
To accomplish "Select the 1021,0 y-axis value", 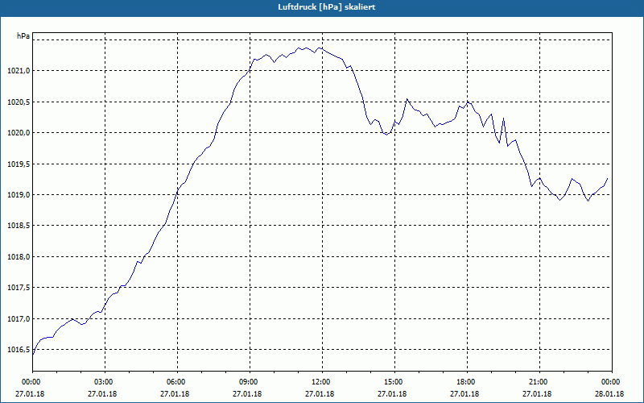I will click(x=19, y=71).
